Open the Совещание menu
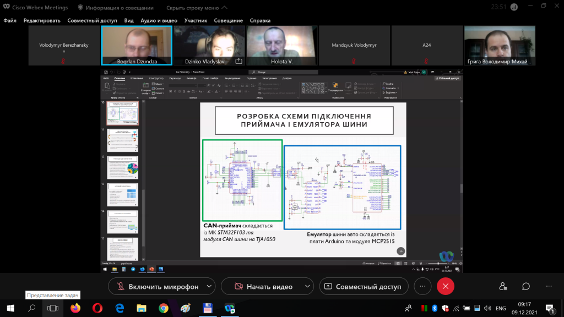The height and width of the screenshot is (317, 564). point(229,20)
